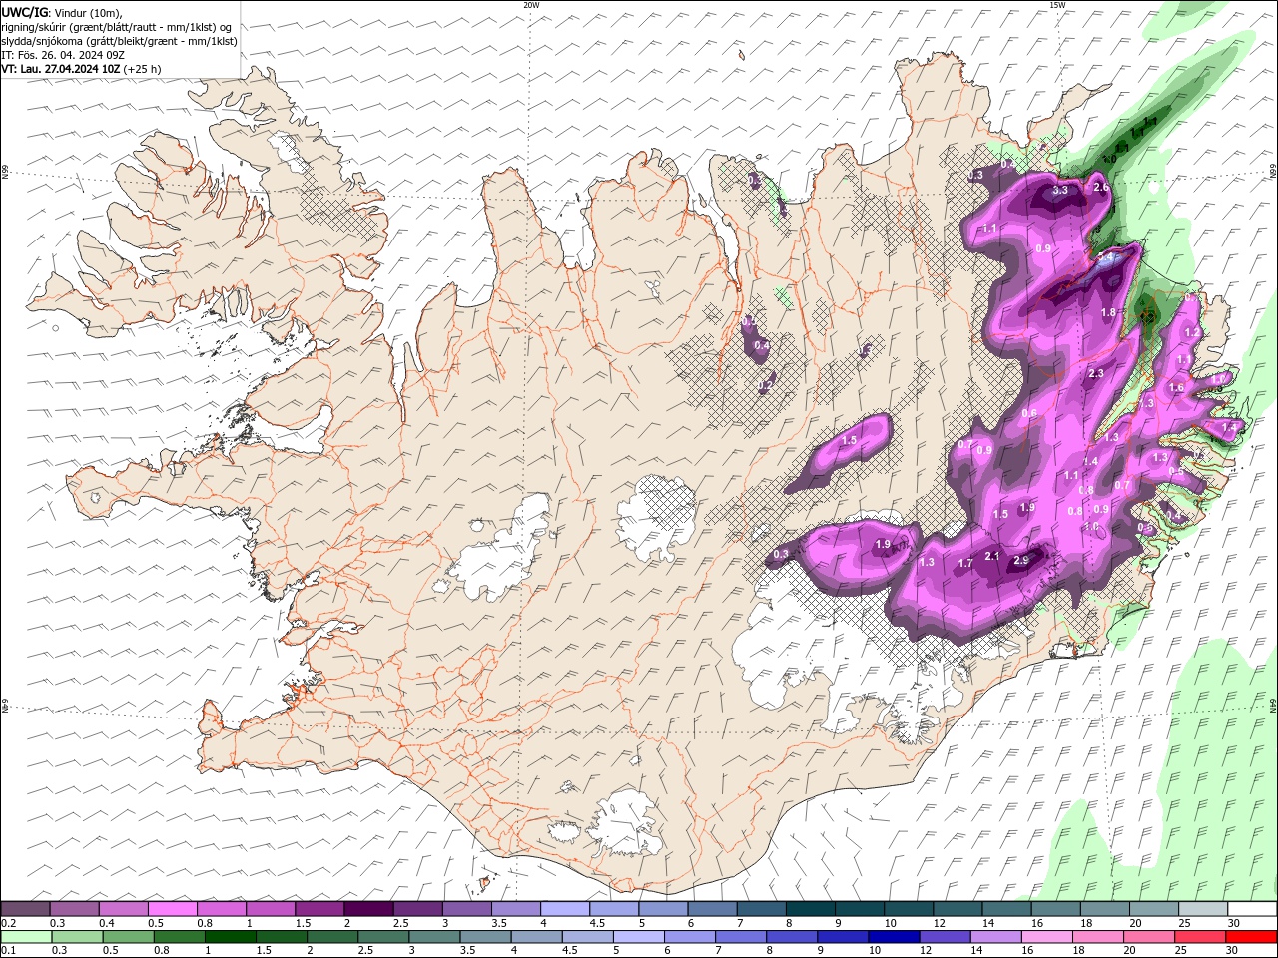Click the 15W longitude label at the top
This screenshot has height=958, width=1278.
point(1057,5)
